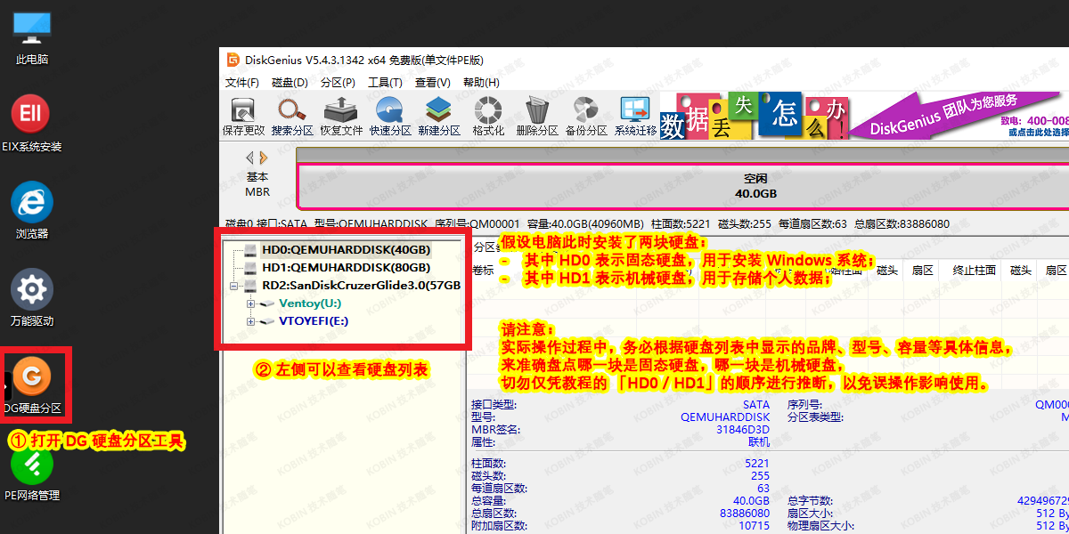Open the 工具(T) menu
Viewport: 1069px width, 534px height.
coord(385,82)
